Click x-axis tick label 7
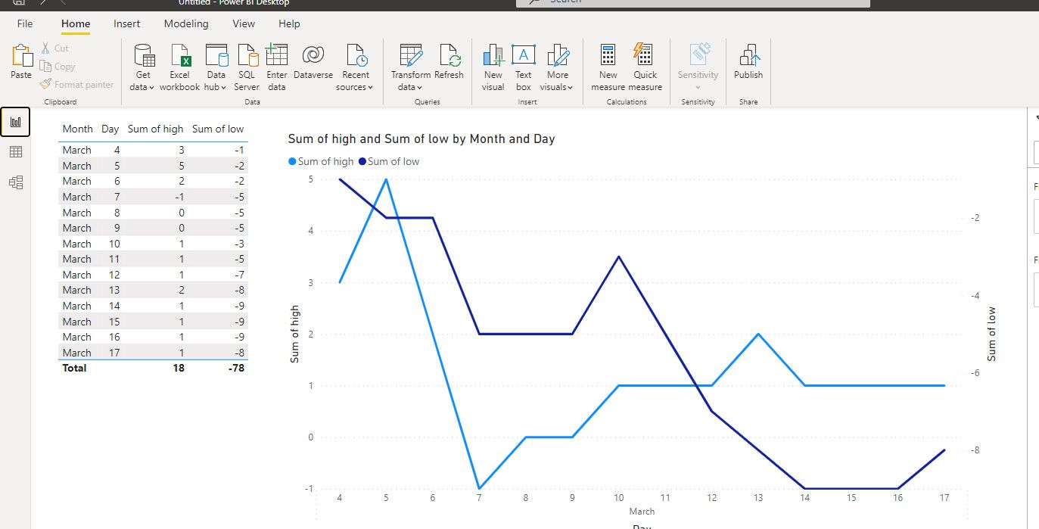Image resolution: width=1039 pixels, height=529 pixels. 479,498
